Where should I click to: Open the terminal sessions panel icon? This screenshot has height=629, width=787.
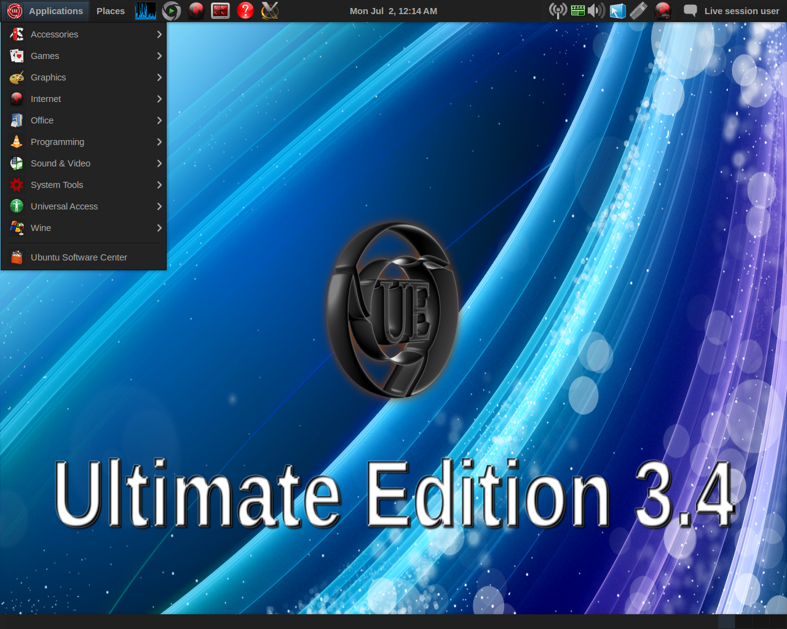[x=220, y=10]
